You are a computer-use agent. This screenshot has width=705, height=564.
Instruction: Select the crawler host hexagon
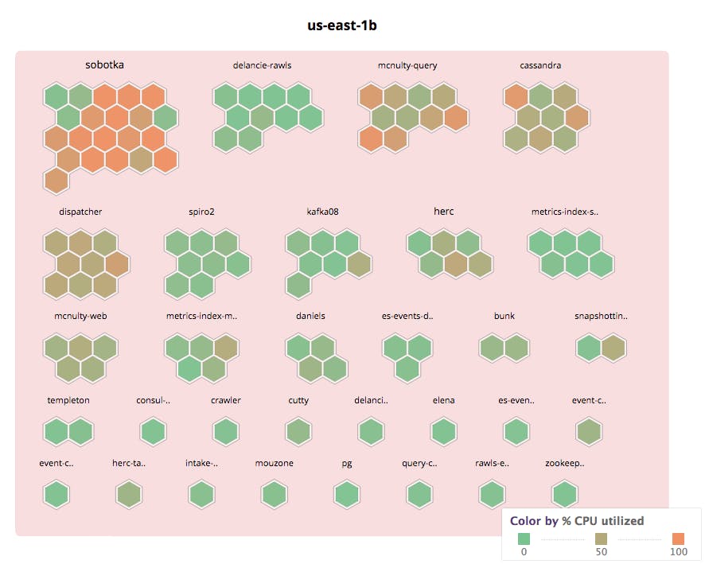[226, 432]
